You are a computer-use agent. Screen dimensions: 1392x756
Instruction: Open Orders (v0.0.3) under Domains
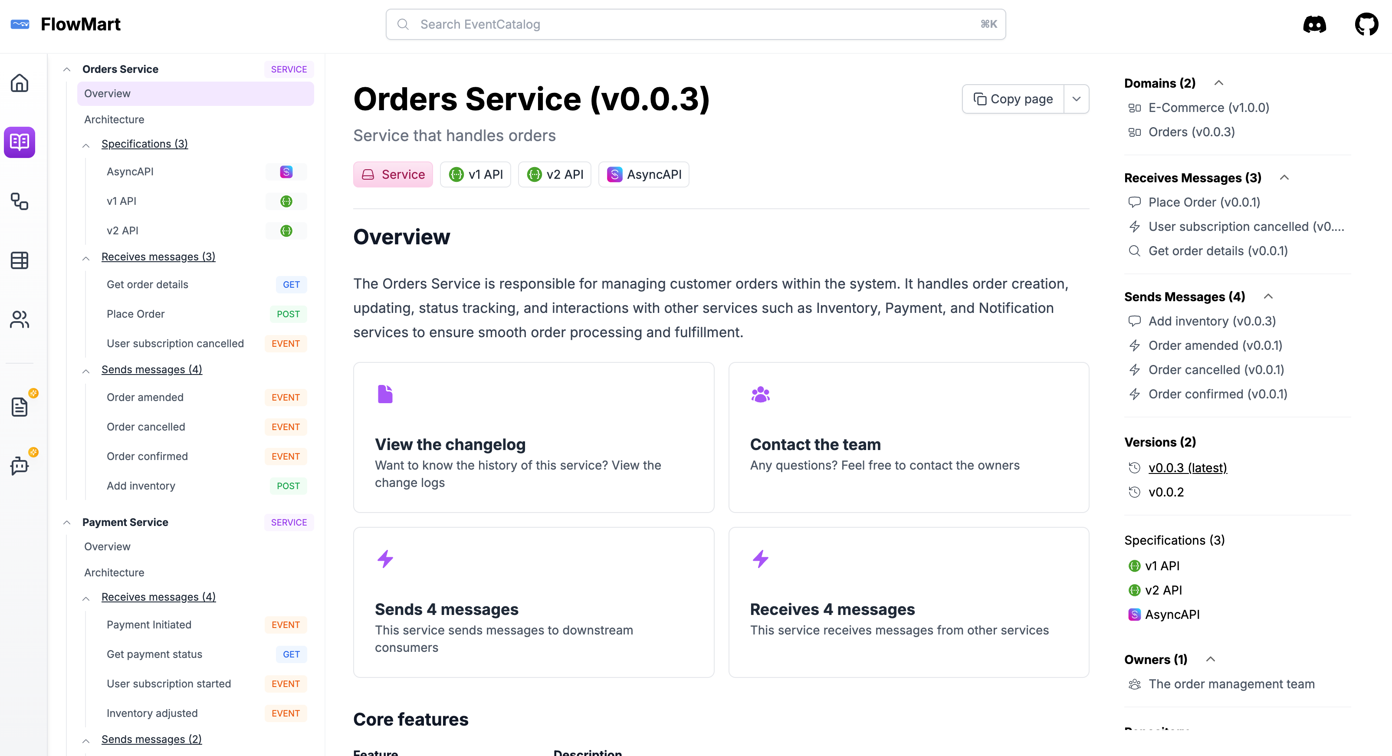coord(1191,132)
